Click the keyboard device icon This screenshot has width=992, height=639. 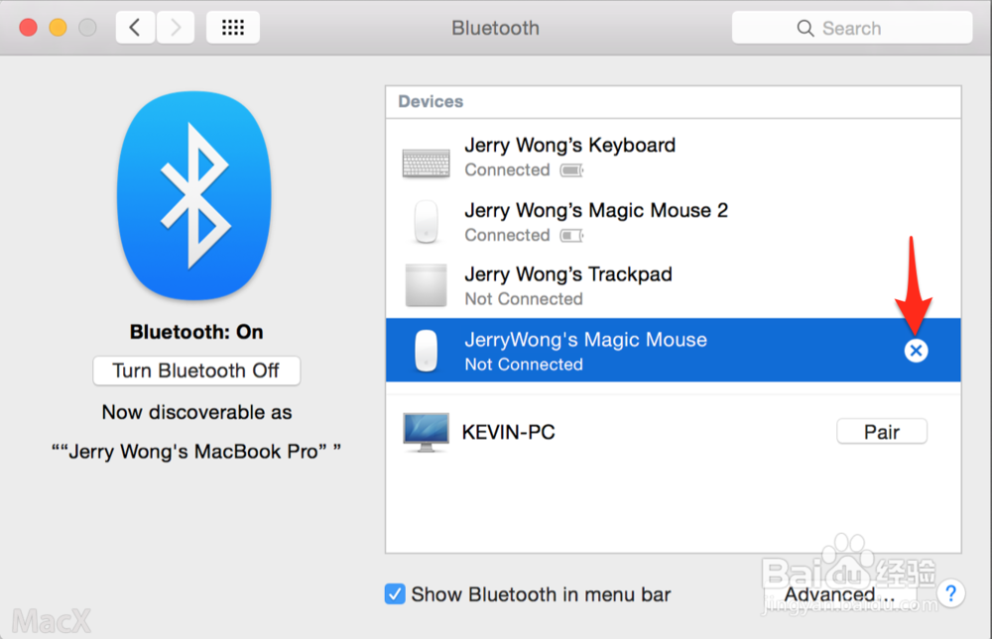tap(426, 163)
